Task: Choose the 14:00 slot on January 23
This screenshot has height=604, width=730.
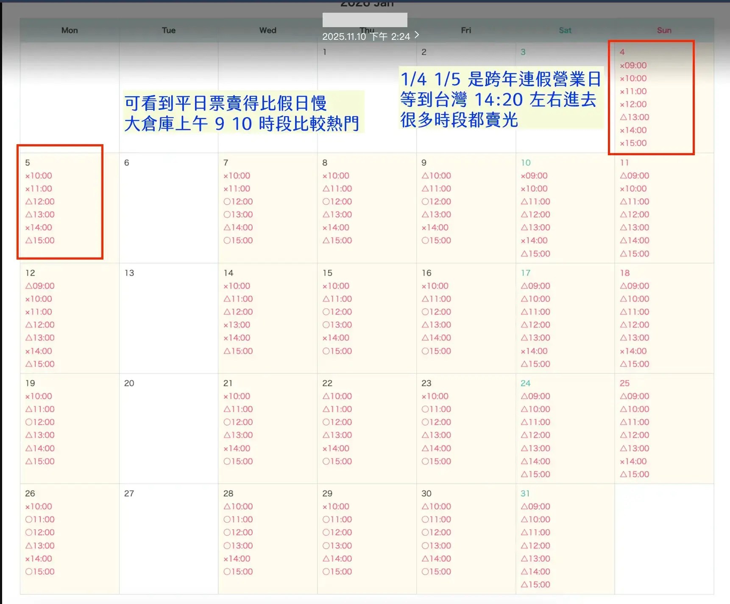Action: [x=436, y=448]
